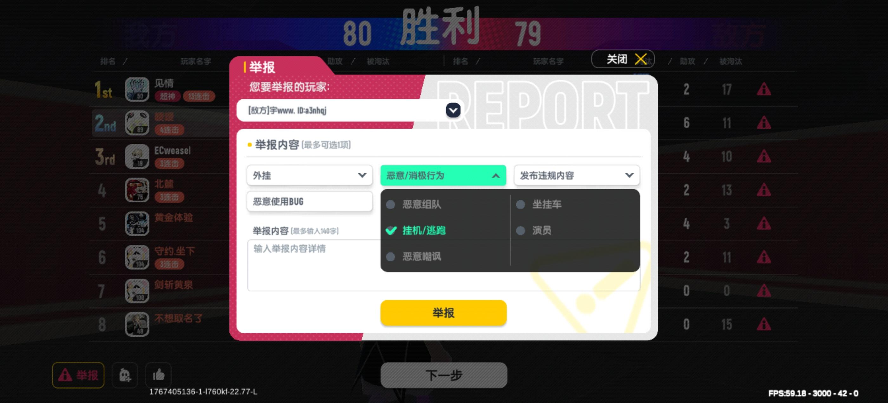Click the 关闭 close button
This screenshot has height=403, width=888.
click(623, 59)
